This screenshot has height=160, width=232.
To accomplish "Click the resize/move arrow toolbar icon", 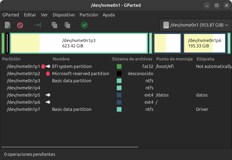I will (37, 25).
